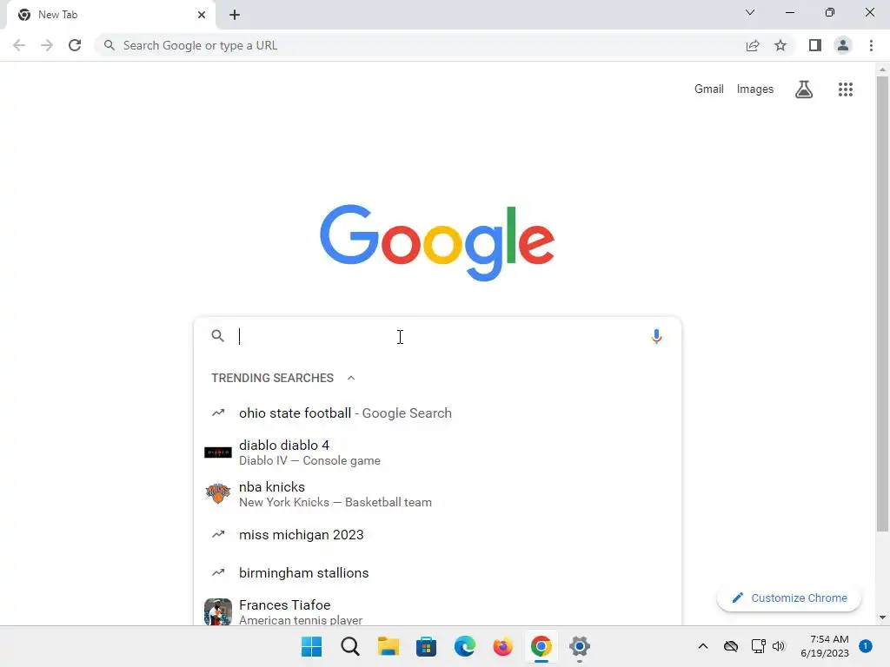Open Google Images link

pos(755,89)
